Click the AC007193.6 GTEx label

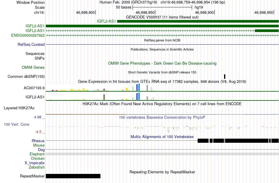pyautogui.click(x=34, y=88)
